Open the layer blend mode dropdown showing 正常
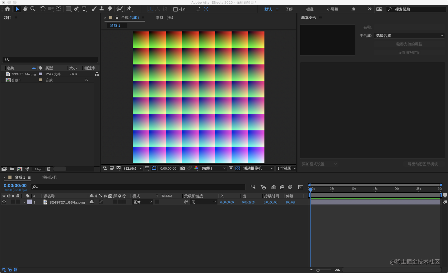Viewport: 448px width, 273px height. click(x=142, y=202)
